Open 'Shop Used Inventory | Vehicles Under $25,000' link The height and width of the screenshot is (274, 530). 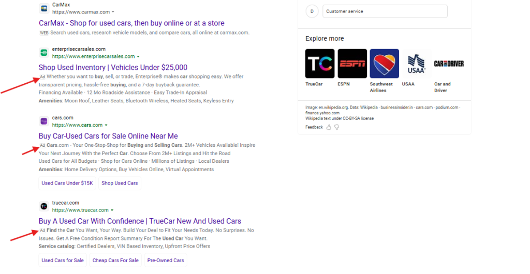(x=113, y=67)
